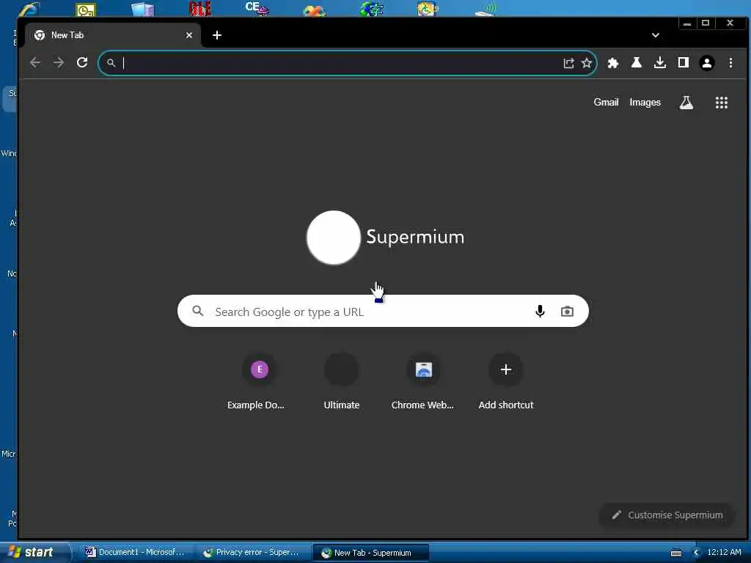Expand hidden tray icons arrow
751x563 pixels.
[697, 553]
